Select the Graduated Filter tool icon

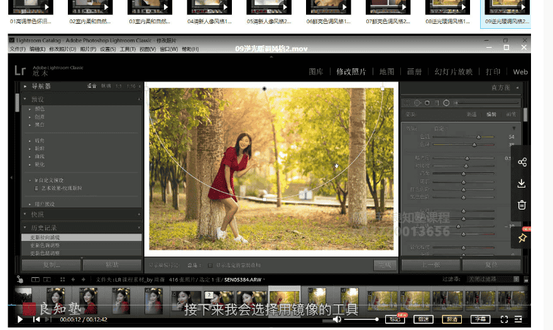[437, 103]
